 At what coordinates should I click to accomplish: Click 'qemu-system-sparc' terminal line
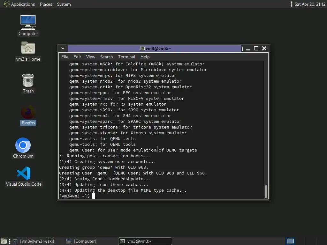(125, 121)
